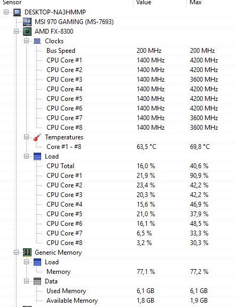Click the gray Data icon under Generic Memory
The height and width of the screenshot is (307, 236).
click(37, 281)
